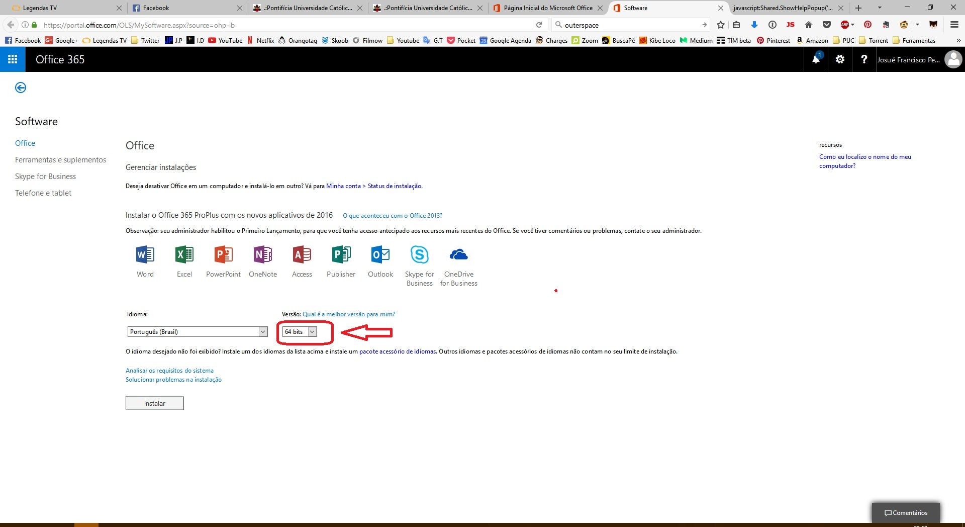Viewport: 965px width, 527px height.
Task: Click the URL address bar
Action: [284, 25]
